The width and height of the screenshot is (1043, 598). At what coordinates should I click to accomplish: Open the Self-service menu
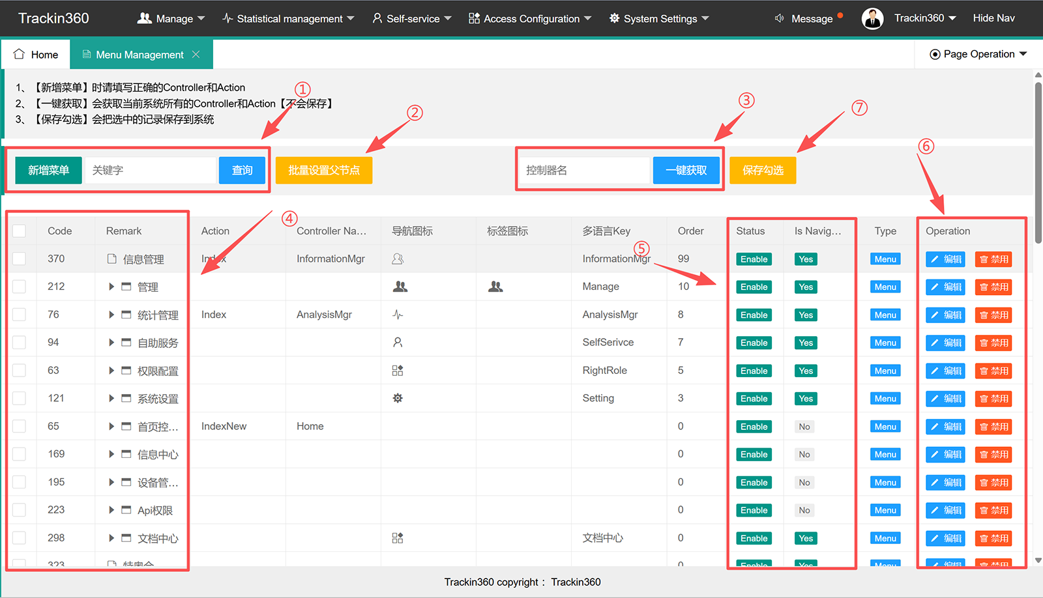pyautogui.click(x=412, y=18)
